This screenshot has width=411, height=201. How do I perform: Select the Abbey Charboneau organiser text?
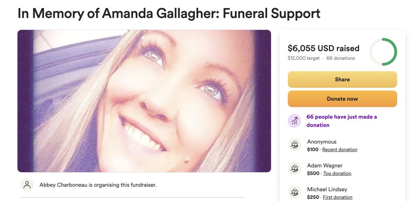(98, 185)
